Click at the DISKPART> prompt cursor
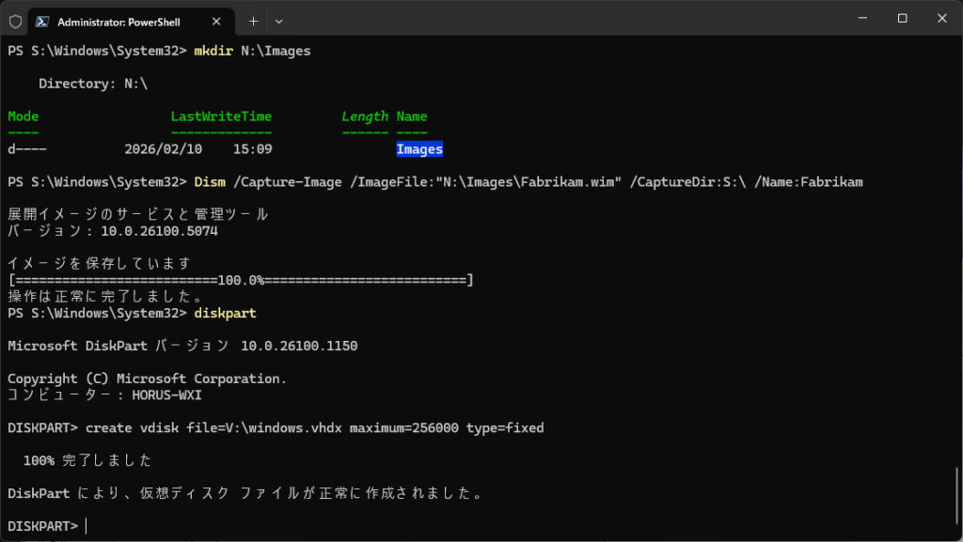The width and height of the screenshot is (963, 542). [x=87, y=526]
